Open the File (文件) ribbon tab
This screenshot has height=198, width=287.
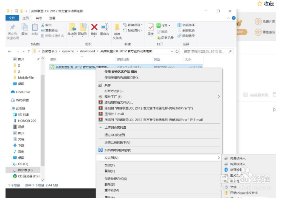click(12, 18)
